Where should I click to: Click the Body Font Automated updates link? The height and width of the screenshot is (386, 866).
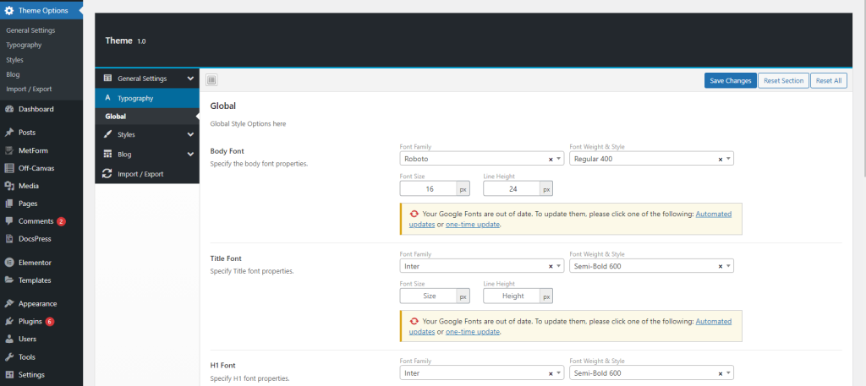(713, 215)
